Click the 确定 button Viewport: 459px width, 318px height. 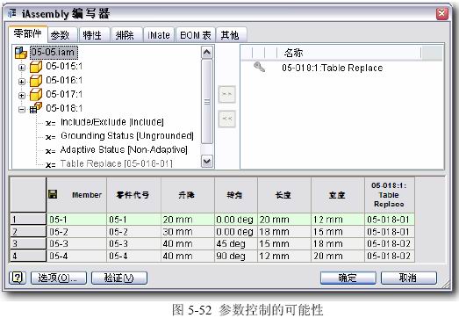(348, 278)
